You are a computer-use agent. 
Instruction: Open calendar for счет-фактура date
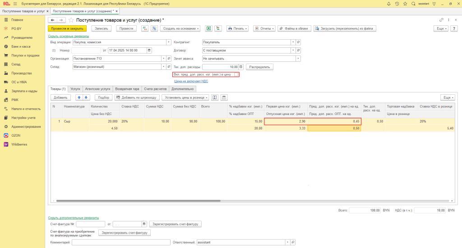[144, 224]
